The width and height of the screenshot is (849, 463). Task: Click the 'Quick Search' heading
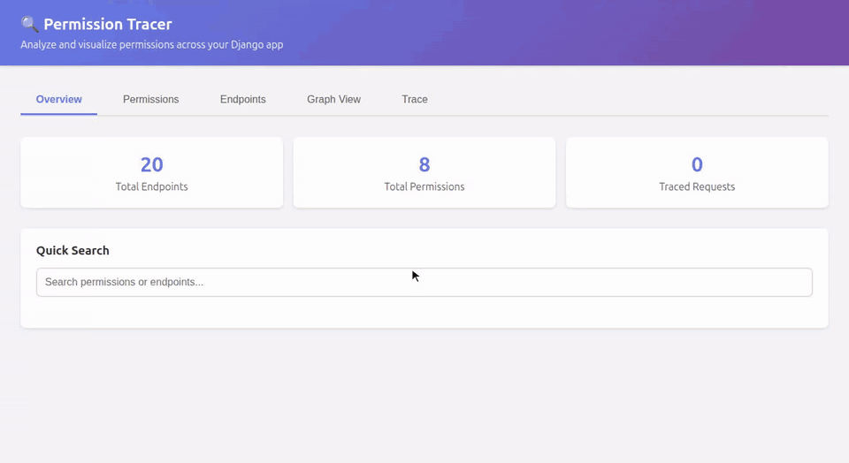(73, 250)
